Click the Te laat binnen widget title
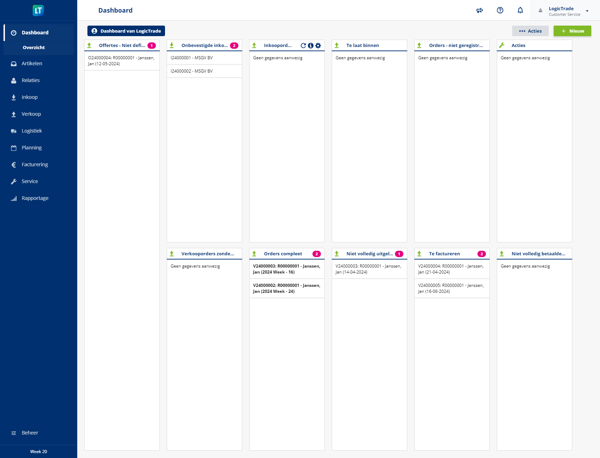The height and width of the screenshot is (458, 600). click(363, 46)
